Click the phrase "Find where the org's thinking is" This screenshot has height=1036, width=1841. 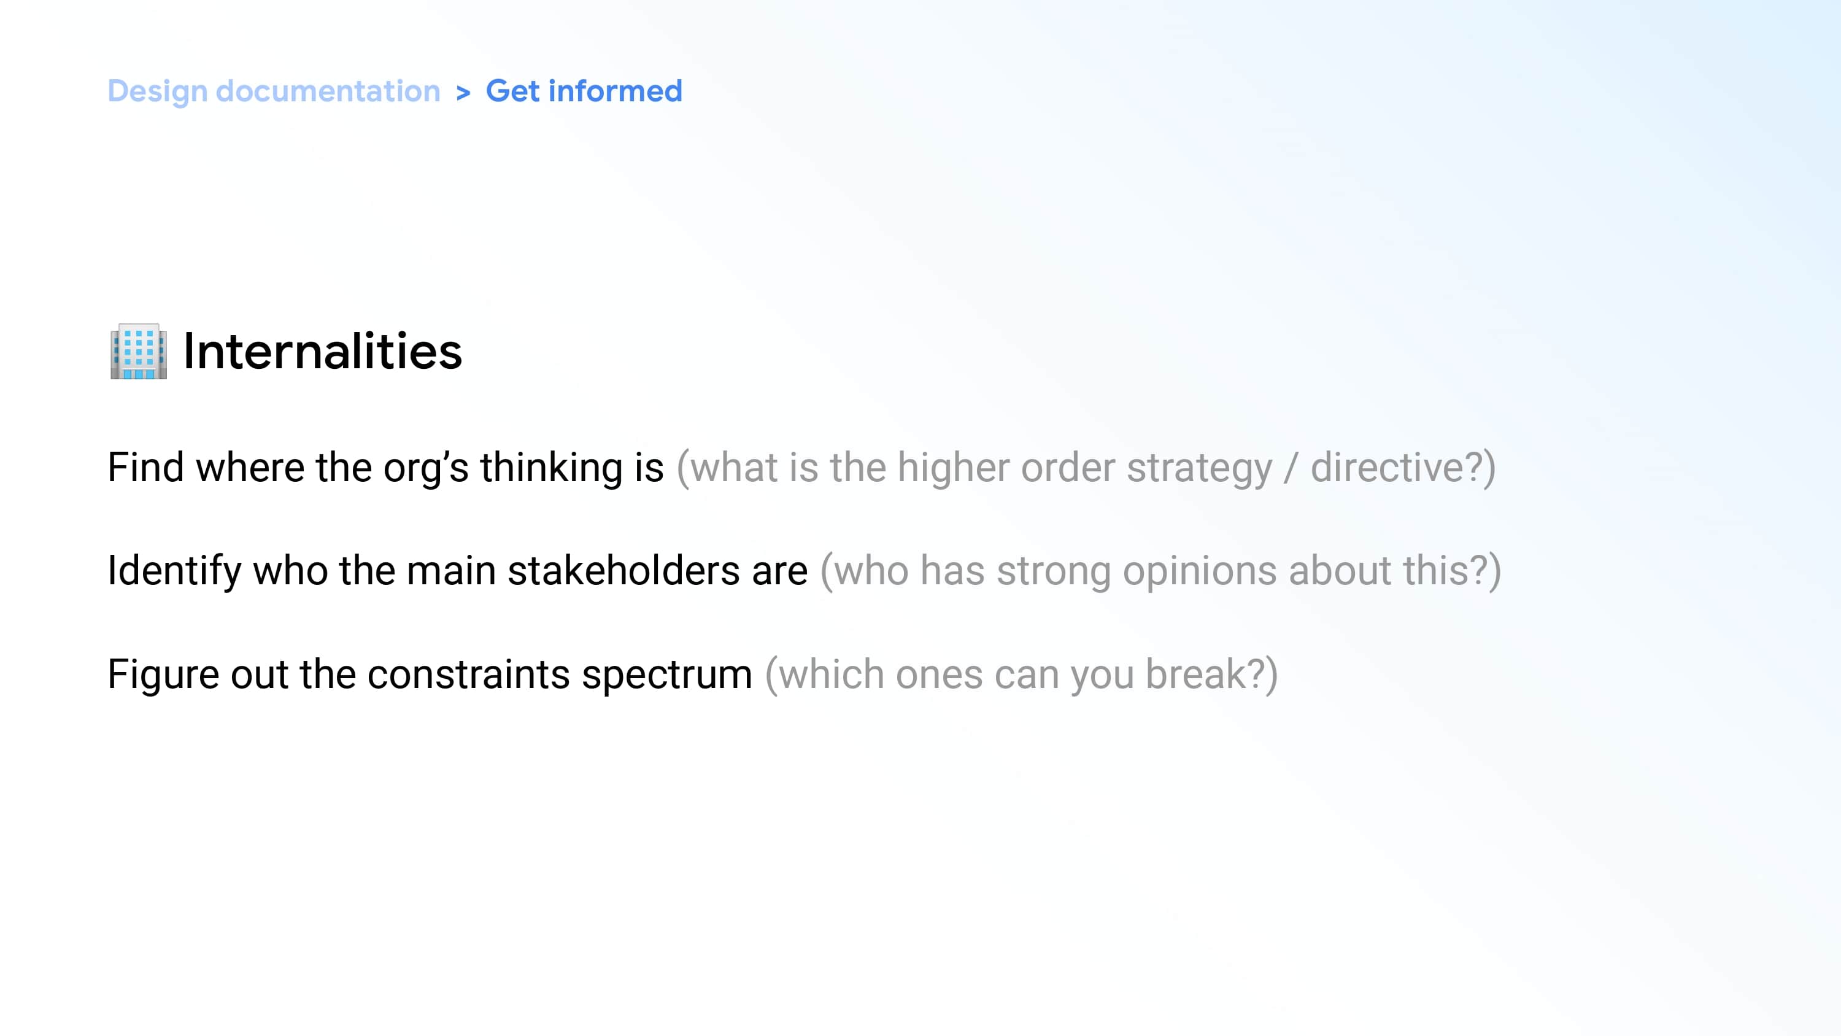point(385,468)
